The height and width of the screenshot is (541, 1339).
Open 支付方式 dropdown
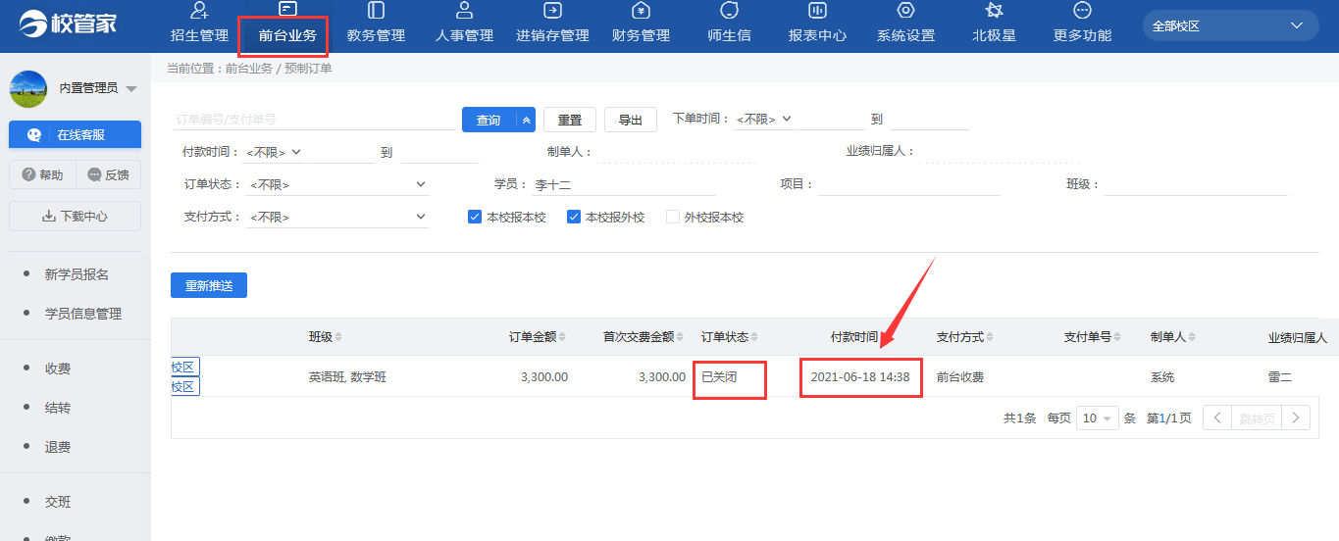(337, 217)
